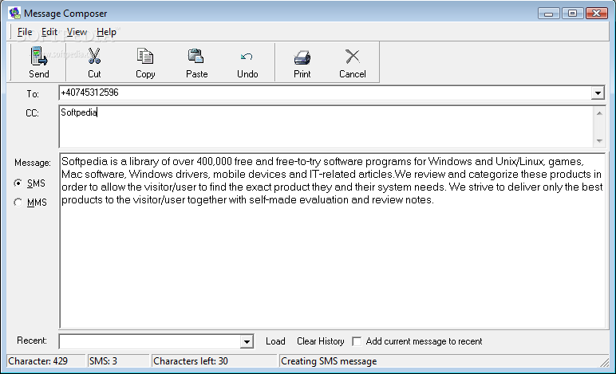Open the File menu
The height and width of the screenshot is (374, 616).
pos(25,32)
